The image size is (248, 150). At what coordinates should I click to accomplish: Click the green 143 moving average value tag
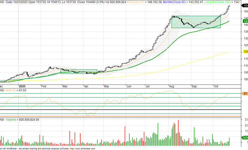click(x=245, y=21)
